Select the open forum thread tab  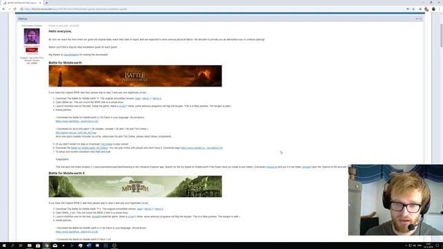(21, 3)
